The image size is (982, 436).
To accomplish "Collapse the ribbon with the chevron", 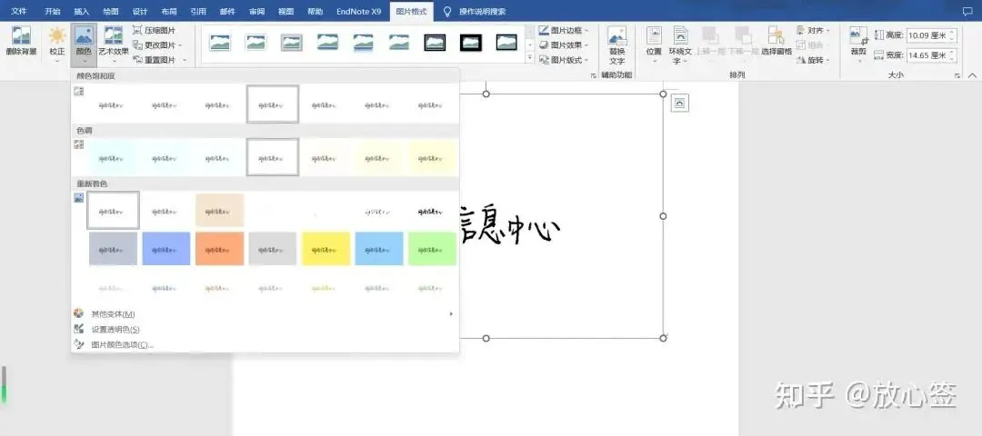I will click(x=972, y=75).
